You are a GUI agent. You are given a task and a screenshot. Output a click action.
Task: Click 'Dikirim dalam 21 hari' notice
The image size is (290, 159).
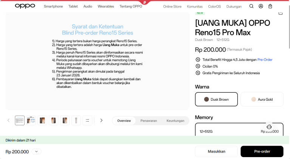[x=20, y=140]
